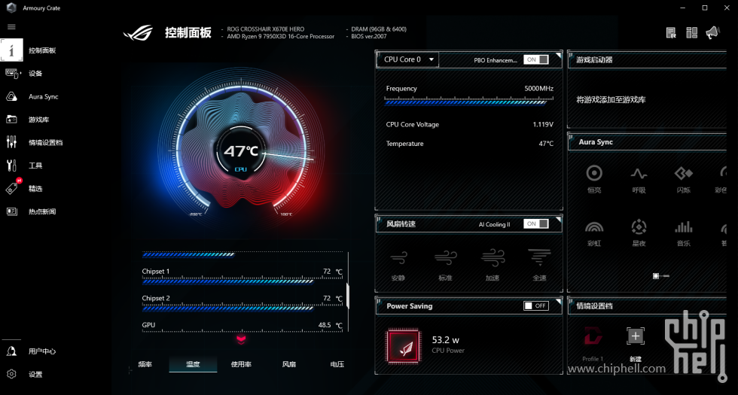Open 精选 featured deals section
Image resolution: width=738 pixels, height=395 pixels.
pos(35,189)
